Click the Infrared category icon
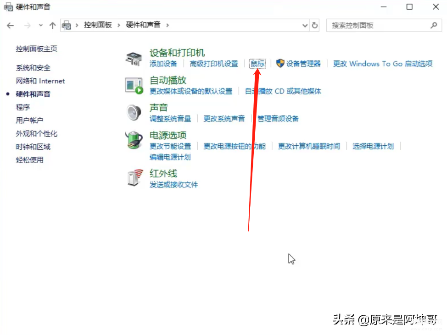 pyautogui.click(x=135, y=178)
